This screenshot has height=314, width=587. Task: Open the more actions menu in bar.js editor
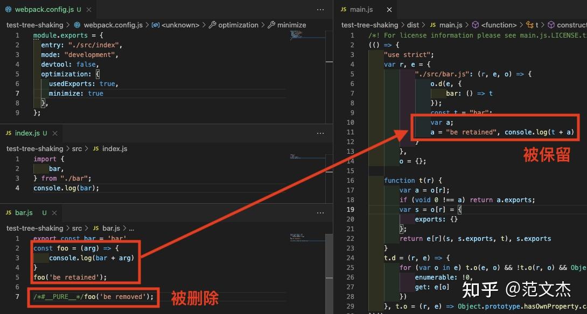[320, 212]
